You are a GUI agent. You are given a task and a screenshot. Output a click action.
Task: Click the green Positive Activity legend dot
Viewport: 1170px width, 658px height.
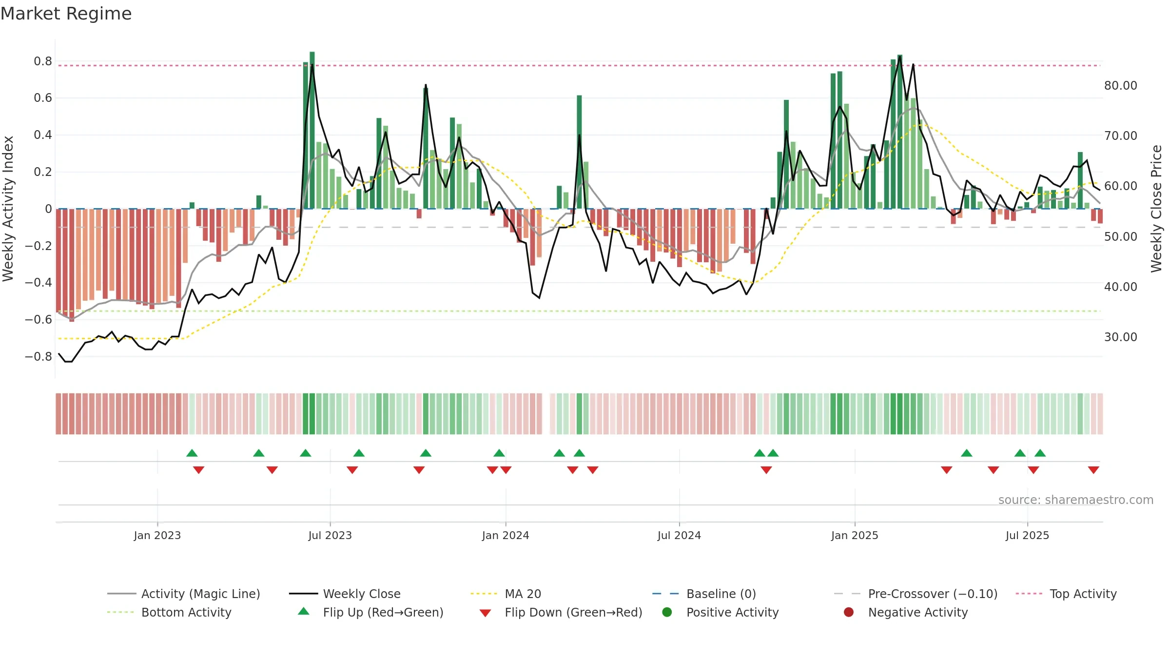click(667, 612)
